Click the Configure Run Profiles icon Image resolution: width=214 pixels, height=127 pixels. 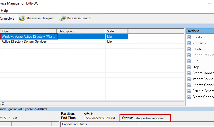pos(189,55)
